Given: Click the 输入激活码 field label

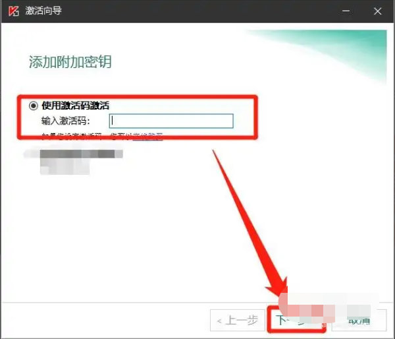Looking at the screenshot, I should coord(65,121).
